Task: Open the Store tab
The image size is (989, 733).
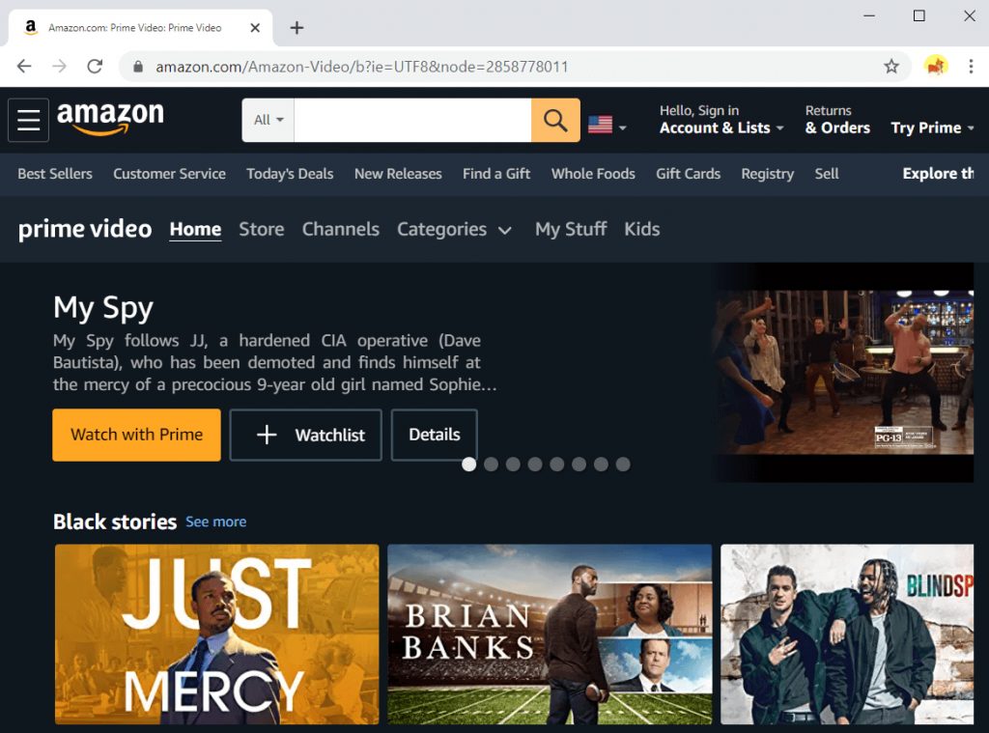Action: point(261,229)
